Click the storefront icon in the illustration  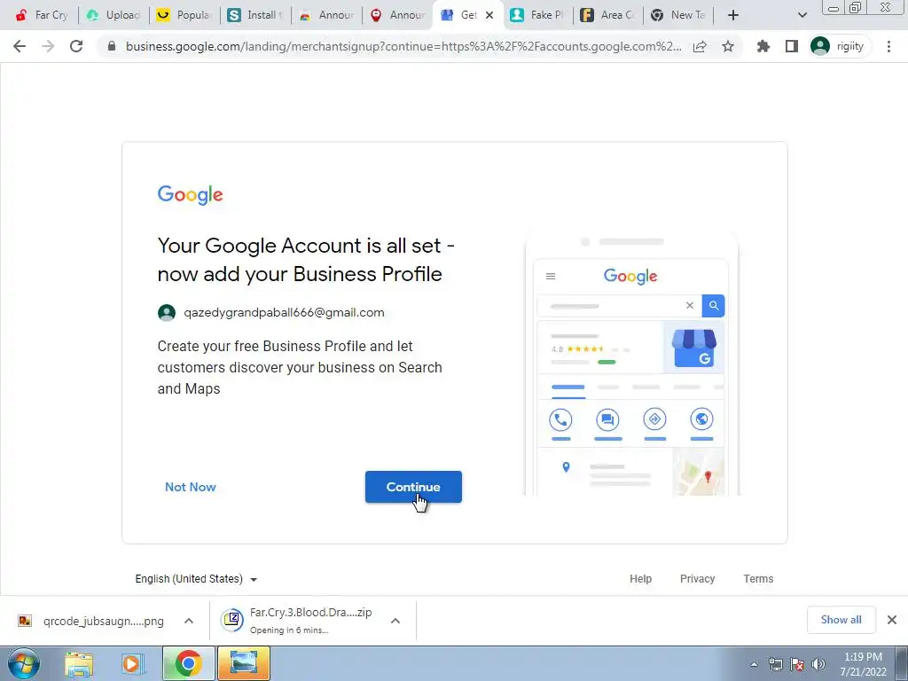coord(693,348)
